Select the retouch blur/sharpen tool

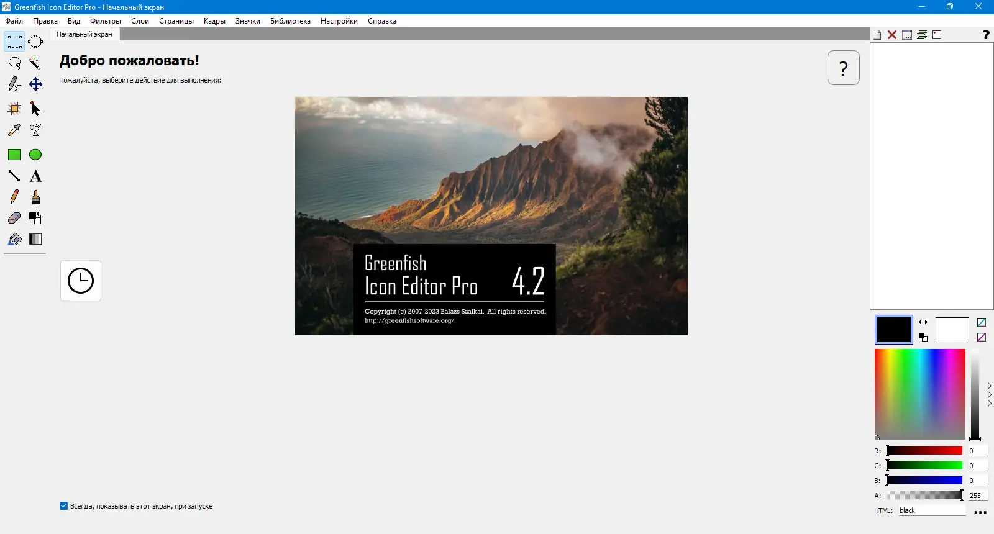click(35, 130)
